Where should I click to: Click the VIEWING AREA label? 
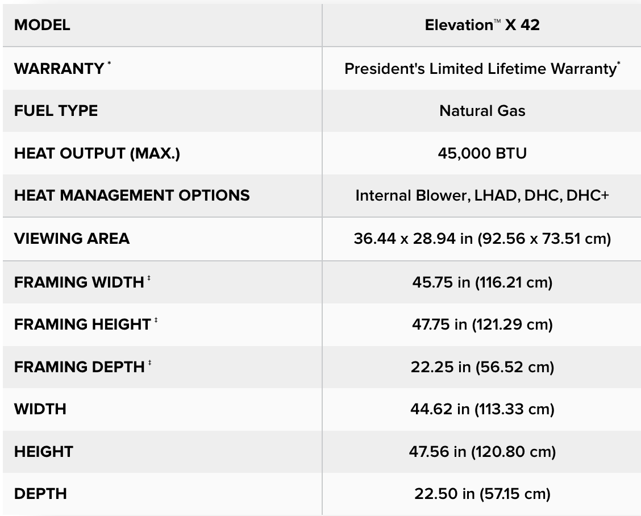(72, 239)
